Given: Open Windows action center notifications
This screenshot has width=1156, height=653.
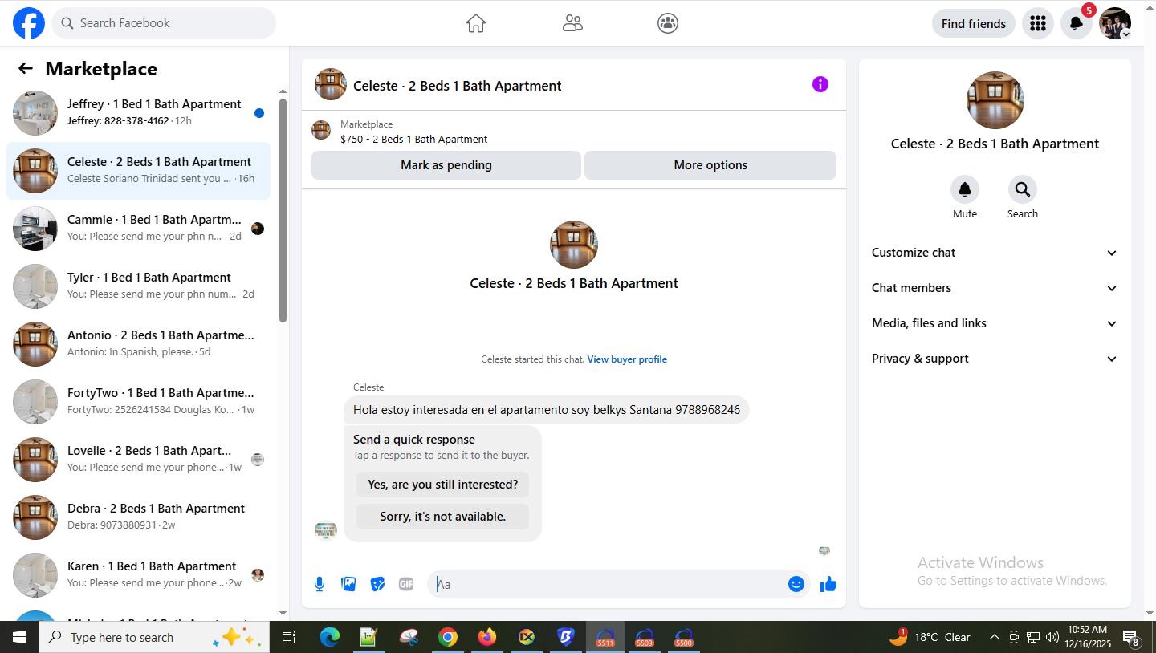Looking at the screenshot, I should [x=1132, y=637].
